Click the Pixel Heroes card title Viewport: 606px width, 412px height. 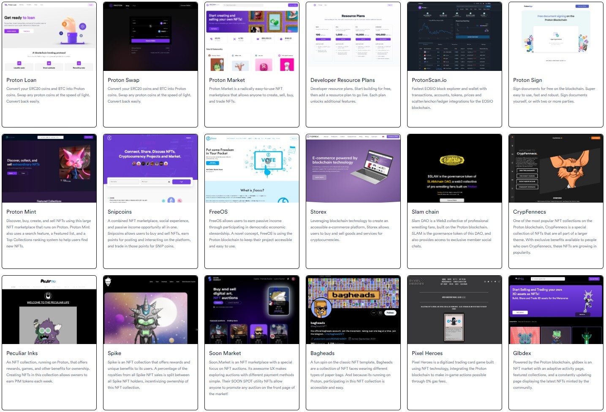[427, 353]
